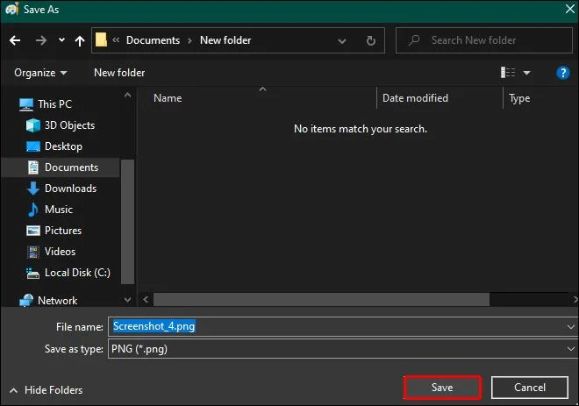This screenshot has height=406, width=579.
Task: Expand view options dropdown arrow
Action: (526, 73)
